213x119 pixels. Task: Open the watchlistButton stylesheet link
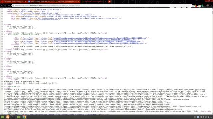pos(99,43)
